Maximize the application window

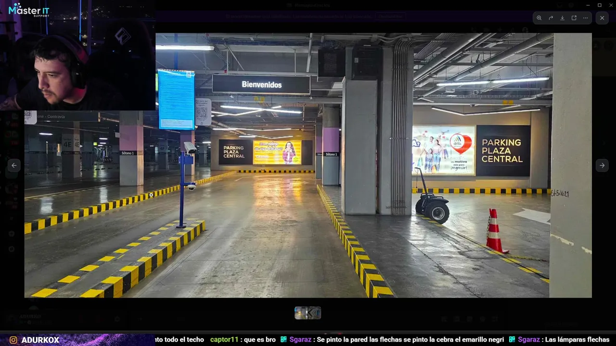(x=599, y=5)
